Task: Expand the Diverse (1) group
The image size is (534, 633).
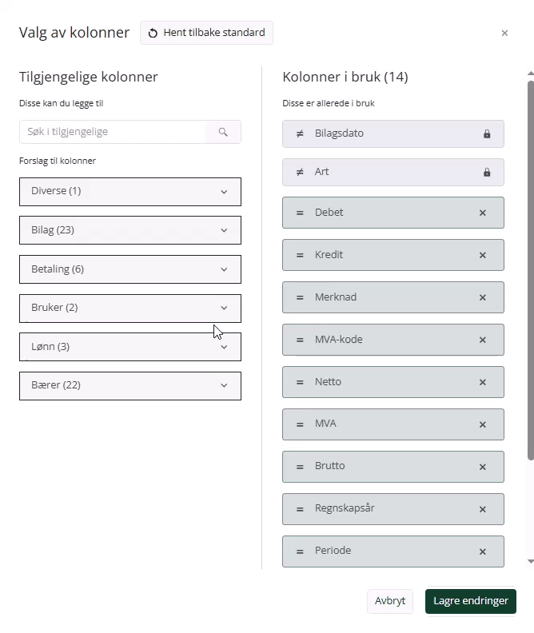Action: [x=130, y=191]
